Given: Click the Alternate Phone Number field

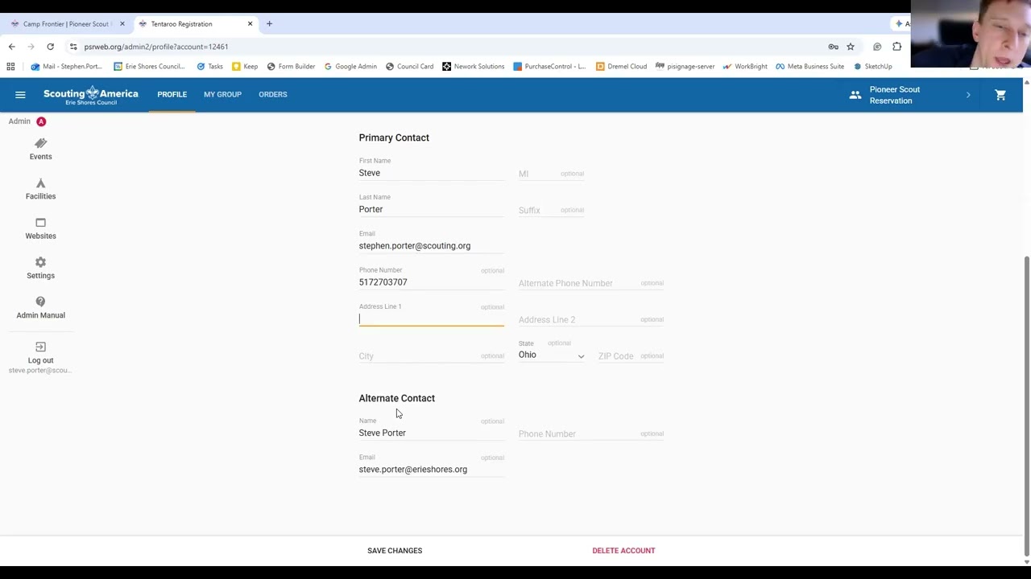Looking at the screenshot, I should click(591, 283).
